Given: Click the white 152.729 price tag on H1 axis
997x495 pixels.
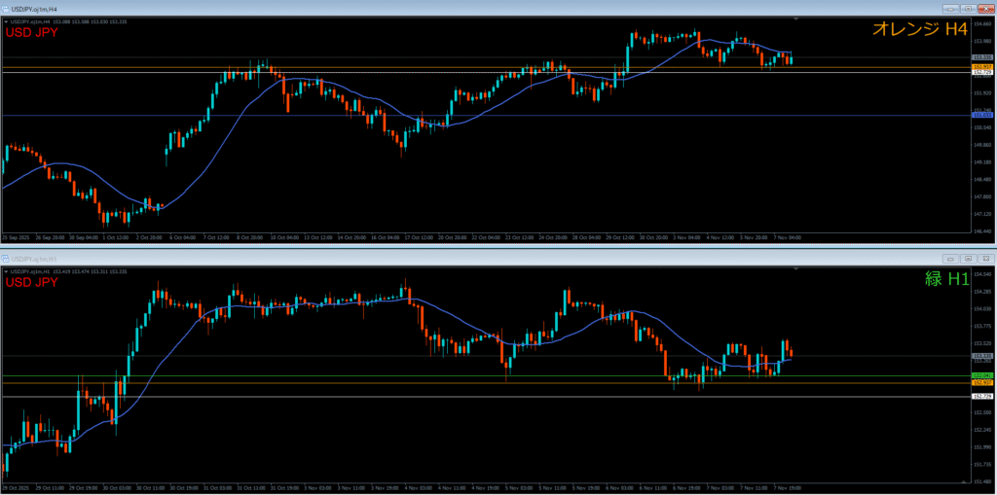Looking at the screenshot, I should 981,397.
